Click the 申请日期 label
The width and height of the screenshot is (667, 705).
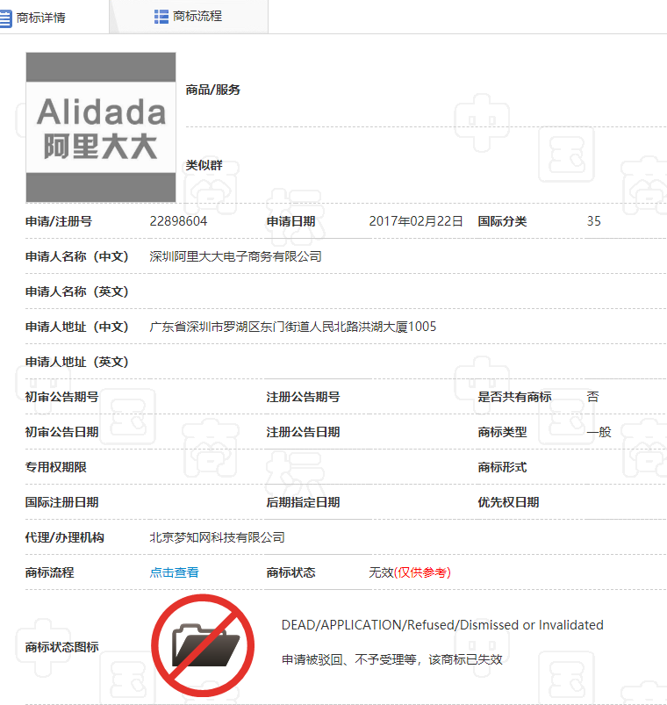click(x=290, y=221)
